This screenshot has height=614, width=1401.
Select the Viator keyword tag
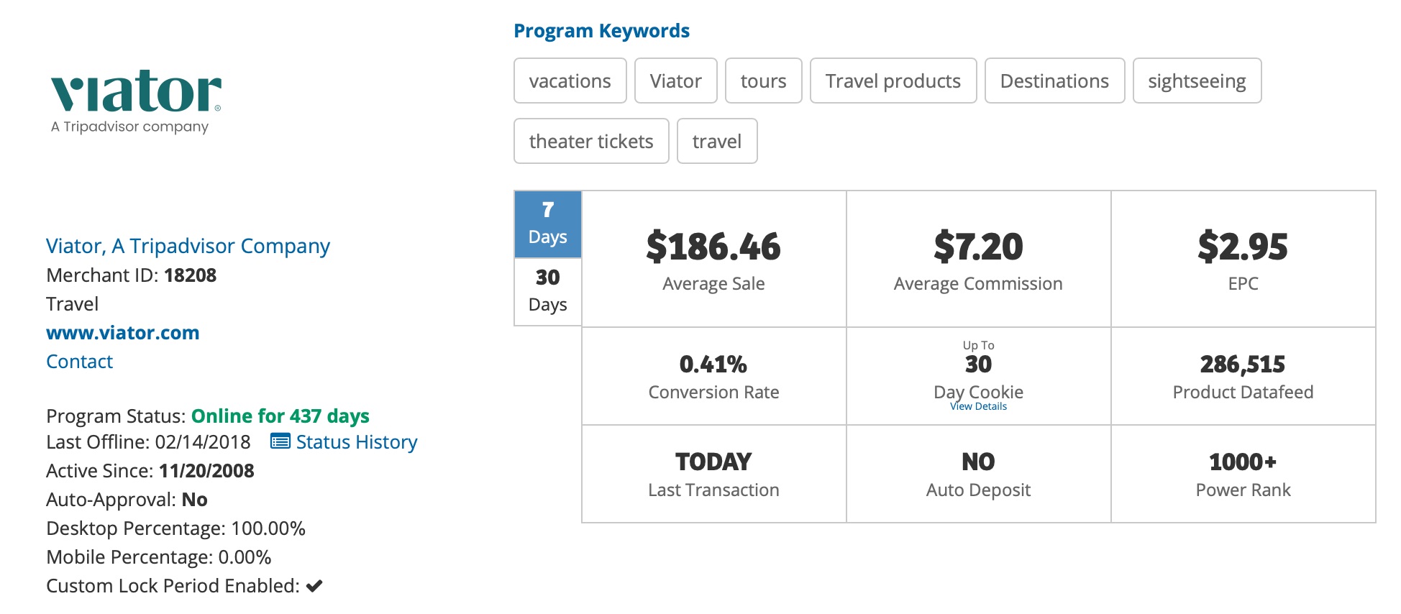click(x=675, y=81)
